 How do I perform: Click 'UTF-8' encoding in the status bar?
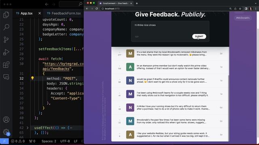click(65, 141)
